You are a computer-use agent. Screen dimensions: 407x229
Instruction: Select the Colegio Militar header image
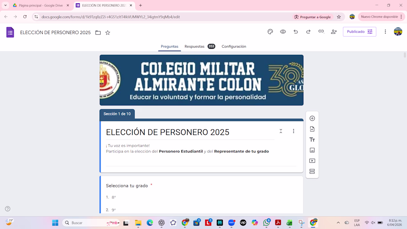click(201, 80)
